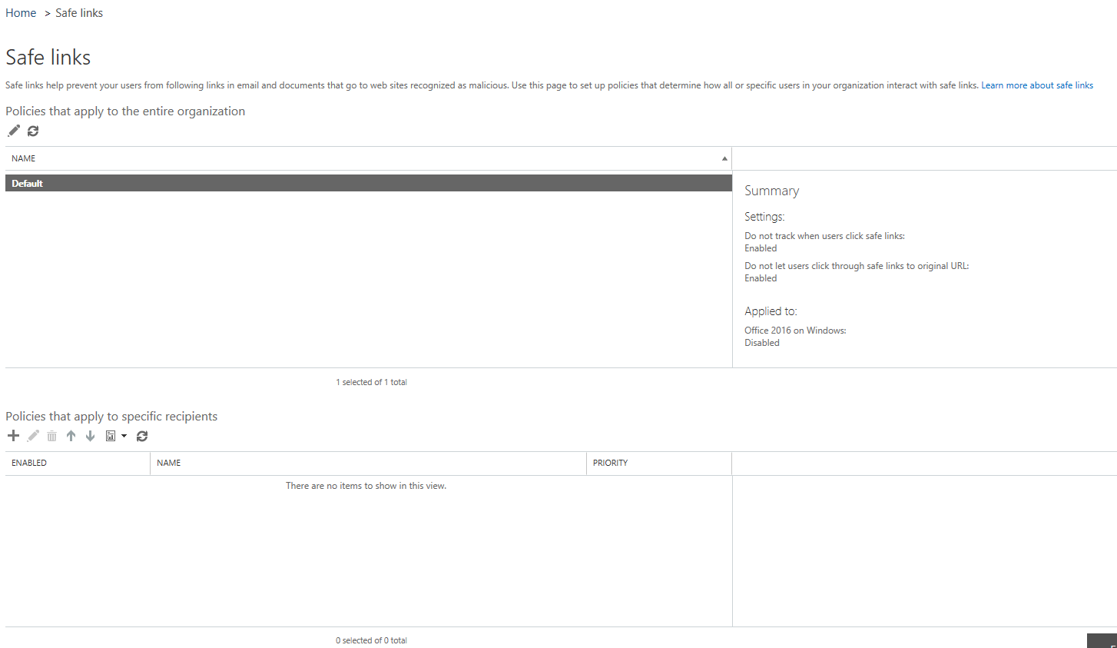This screenshot has width=1117, height=648.
Task: Click the pencil icon for recipient policies
Action: pyautogui.click(x=33, y=436)
